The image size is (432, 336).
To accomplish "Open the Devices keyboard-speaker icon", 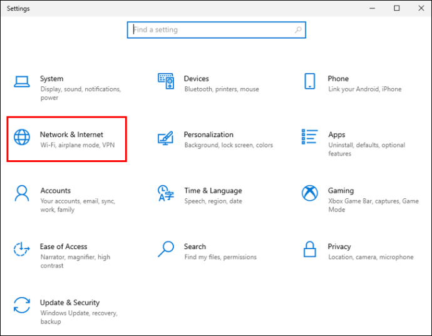I will 166,81.
